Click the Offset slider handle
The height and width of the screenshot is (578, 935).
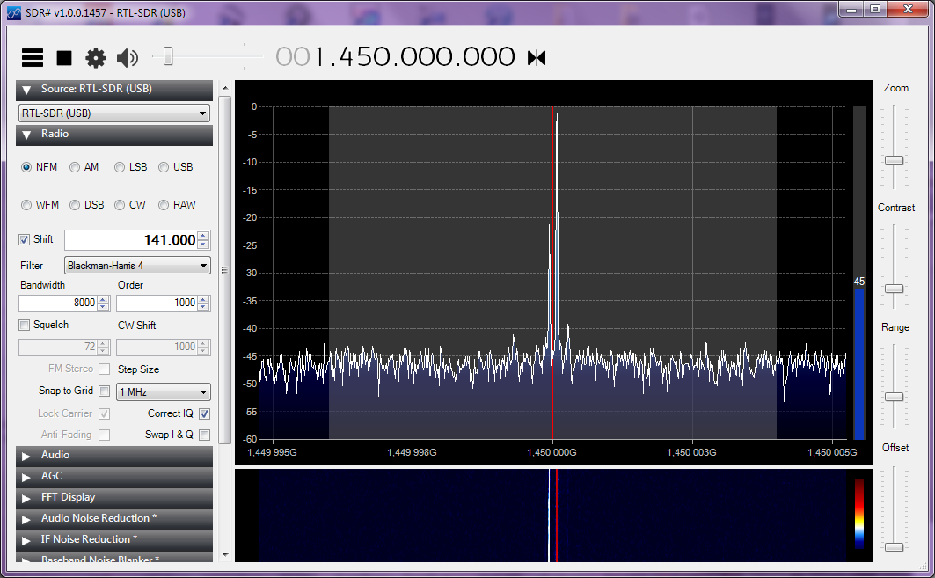click(894, 547)
